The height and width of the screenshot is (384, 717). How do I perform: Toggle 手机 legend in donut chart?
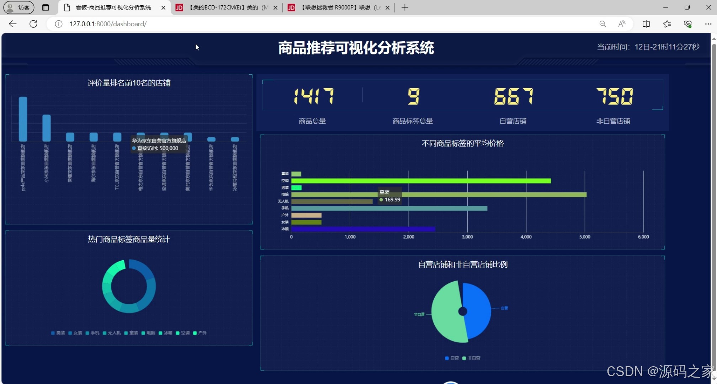click(92, 333)
